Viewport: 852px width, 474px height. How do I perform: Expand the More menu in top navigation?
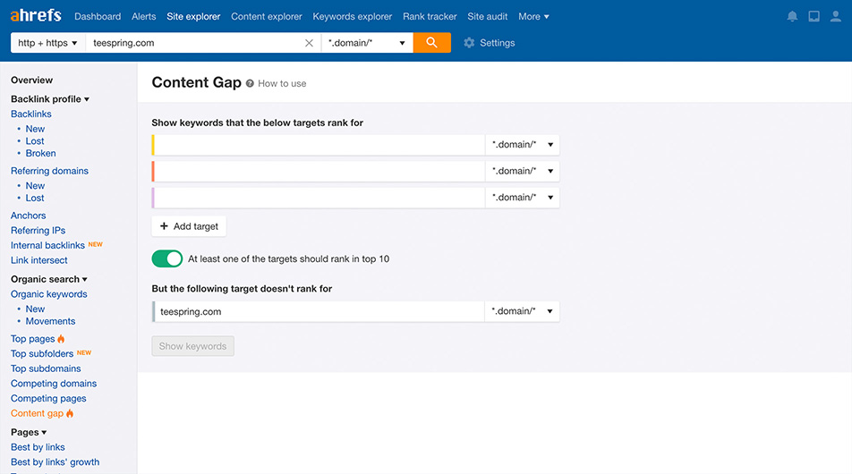pos(533,16)
